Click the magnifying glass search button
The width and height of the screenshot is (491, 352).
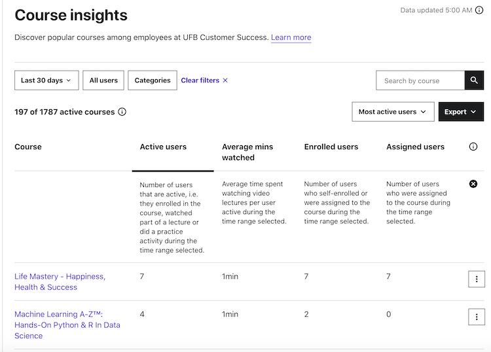click(474, 80)
